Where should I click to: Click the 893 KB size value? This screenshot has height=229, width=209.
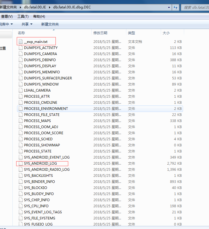point(176,182)
